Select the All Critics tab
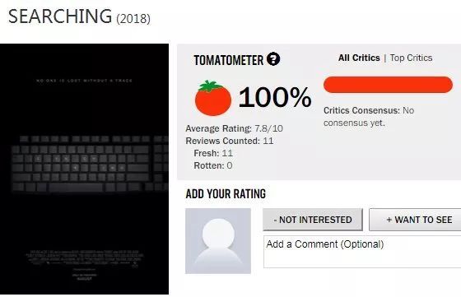The image size is (461, 297). (359, 58)
